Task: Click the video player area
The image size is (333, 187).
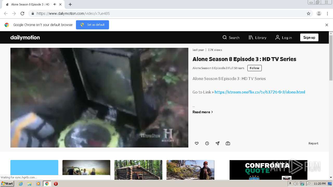Action: [x=99, y=98]
